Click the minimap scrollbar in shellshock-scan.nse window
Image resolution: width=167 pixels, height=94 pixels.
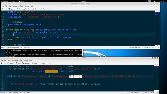point(158,28)
